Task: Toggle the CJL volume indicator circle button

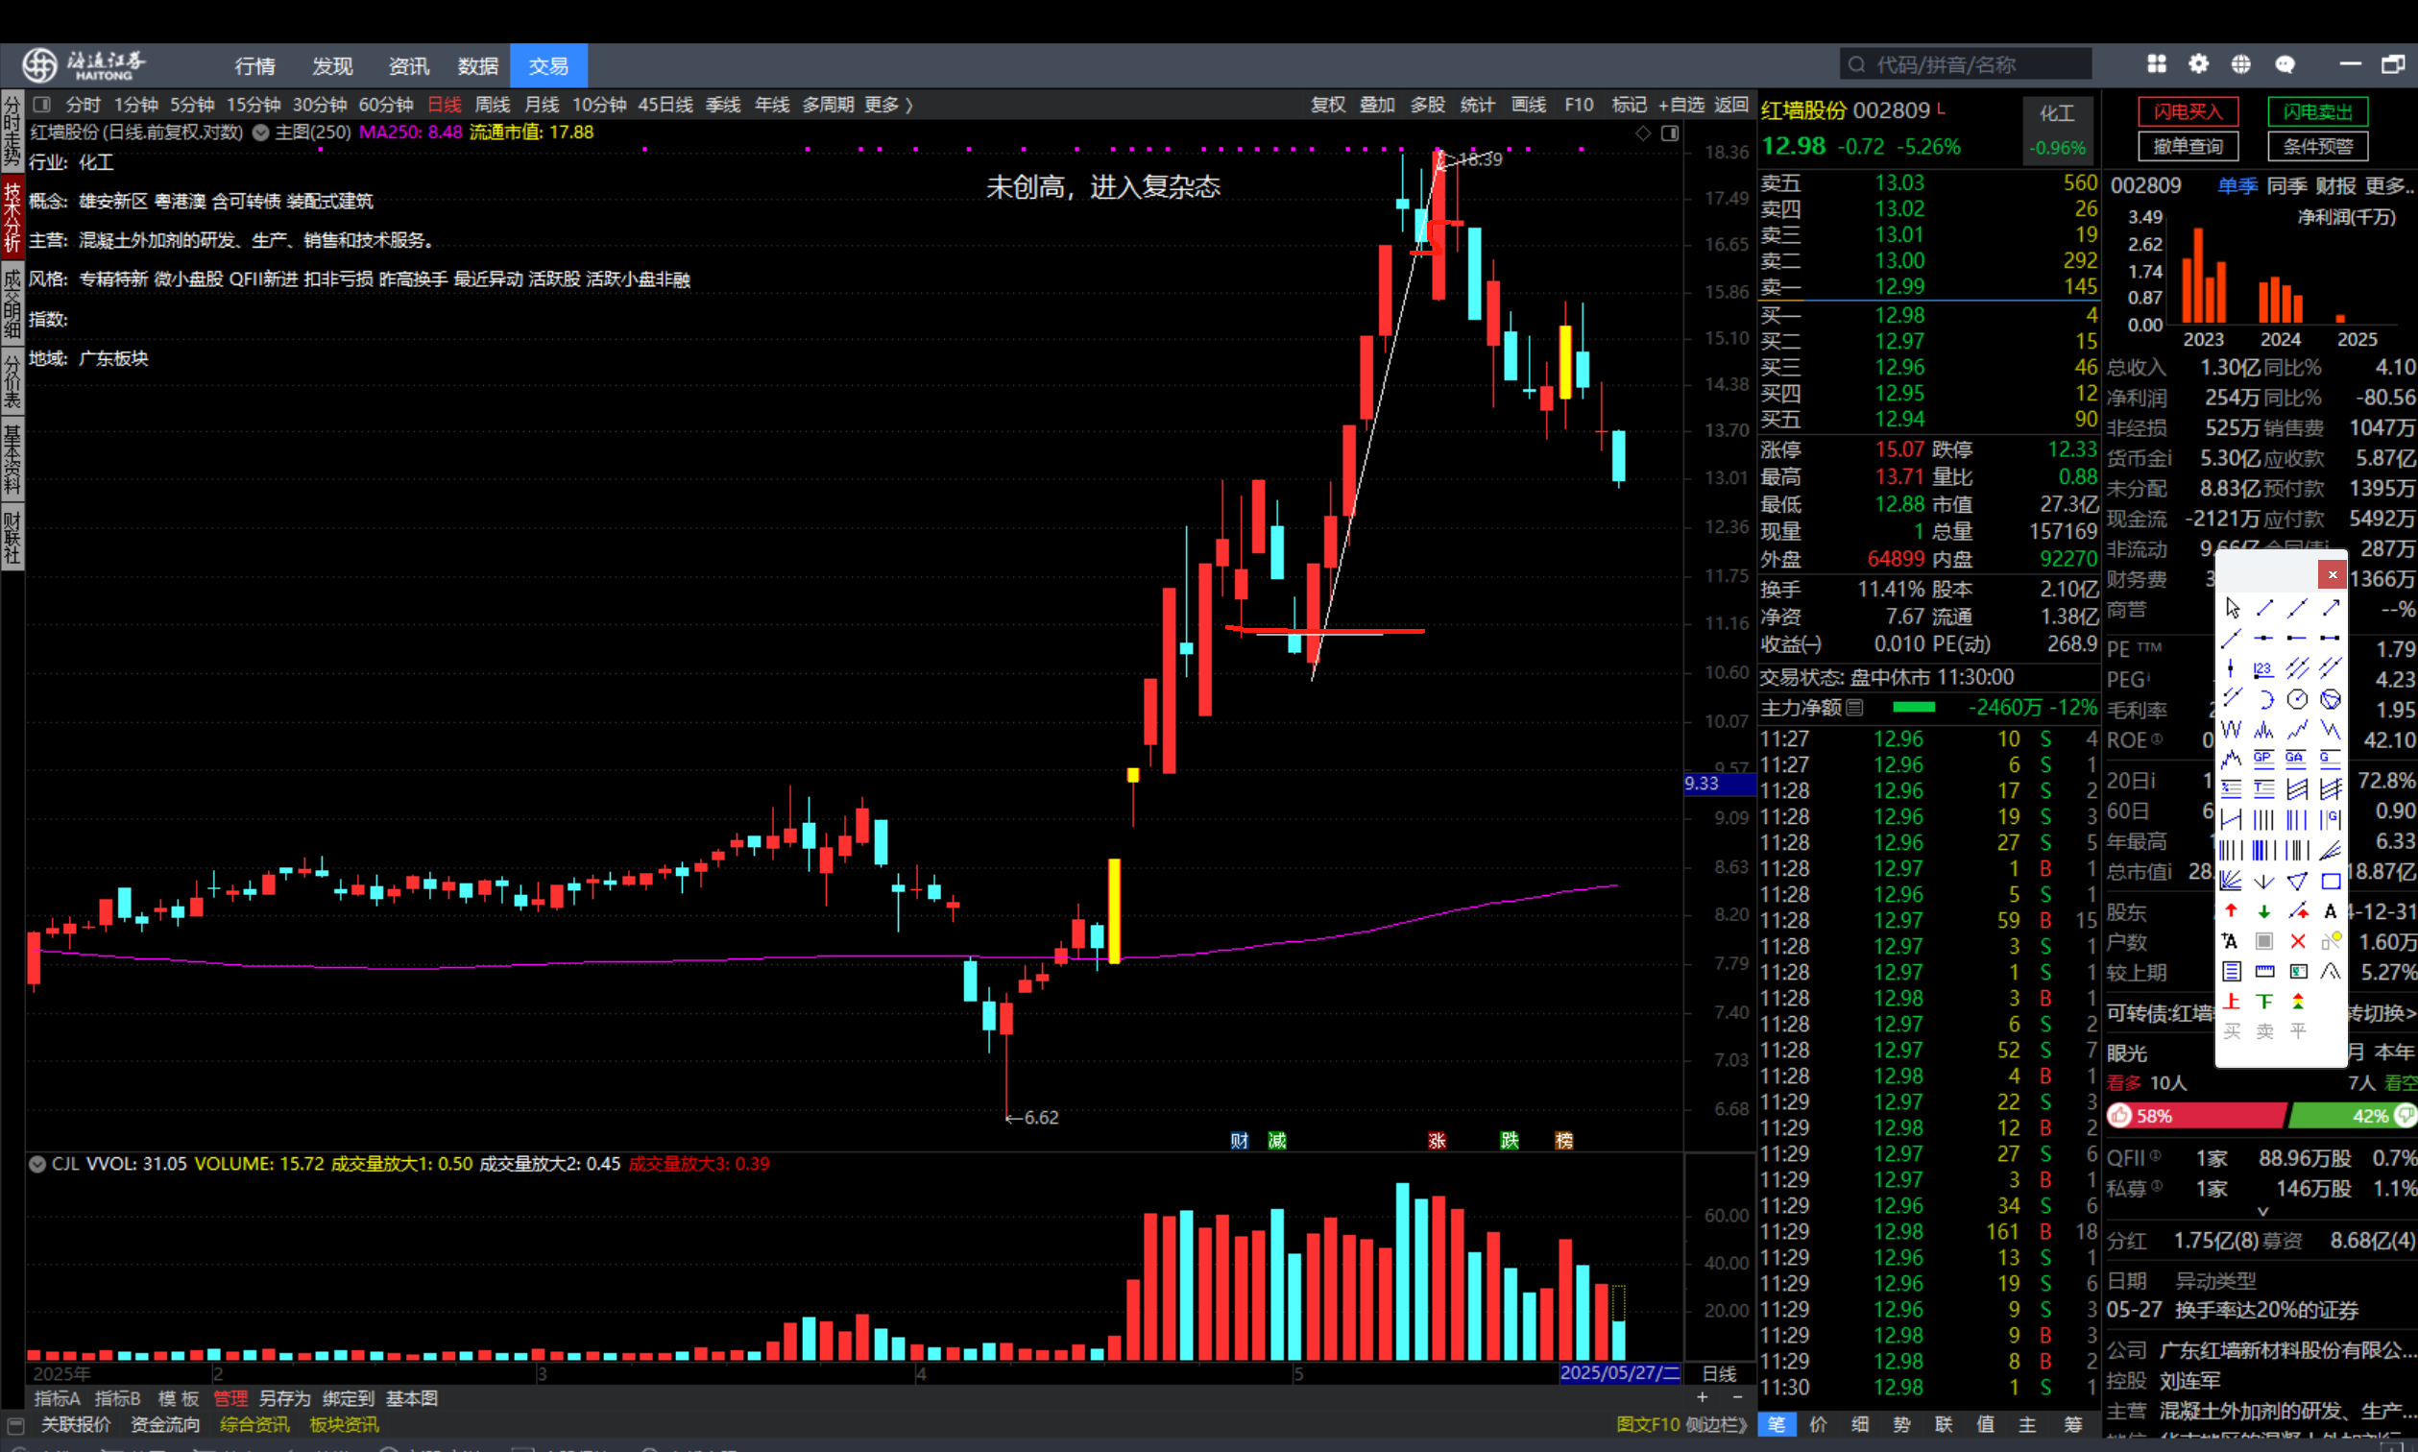Action: [37, 1163]
